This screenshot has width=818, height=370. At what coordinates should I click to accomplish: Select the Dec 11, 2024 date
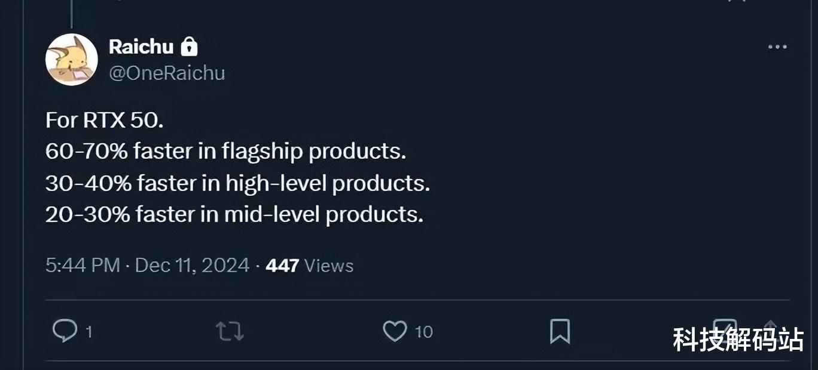[192, 266]
